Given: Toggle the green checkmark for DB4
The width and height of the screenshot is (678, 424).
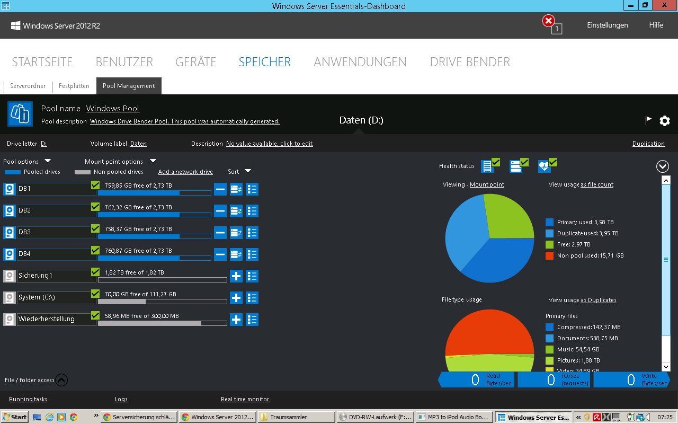Looking at the screenshot, I should [x=95, y=250].
